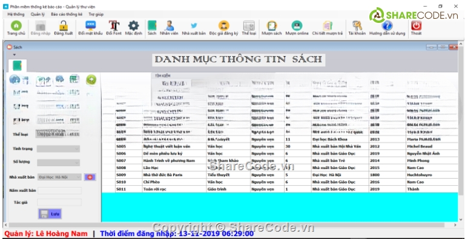Select the green book tab in Sách window
The width and height of the screenshot is (465, 239).
click(18, 66)
